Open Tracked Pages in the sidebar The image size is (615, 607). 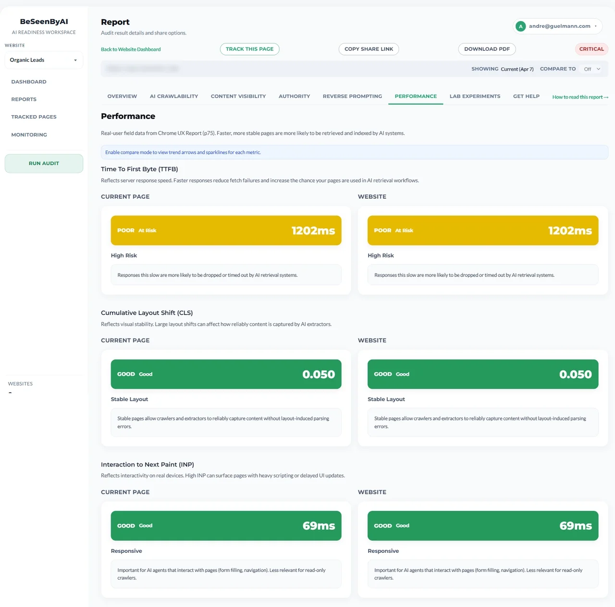pos(34,117)
